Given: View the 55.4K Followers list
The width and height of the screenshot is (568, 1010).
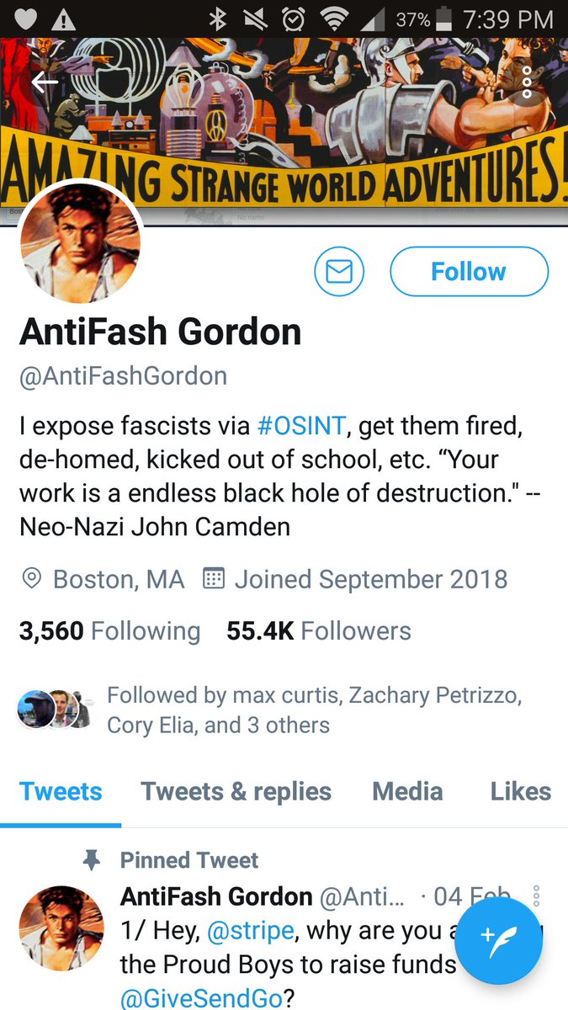Looking at the screenshot, I should coord(319,631).
